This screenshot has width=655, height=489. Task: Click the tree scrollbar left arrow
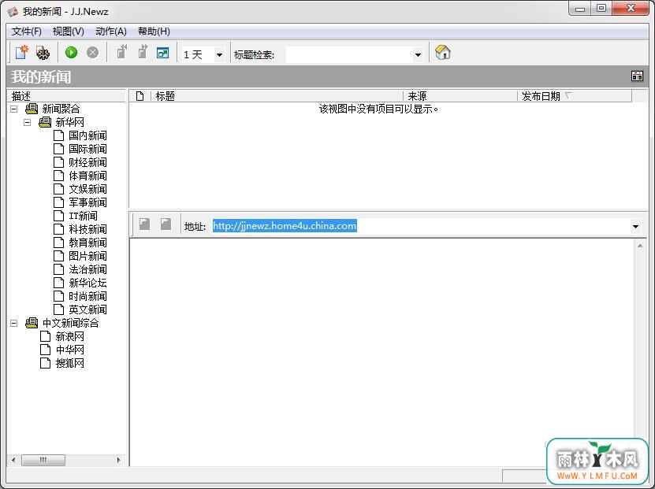13,460
